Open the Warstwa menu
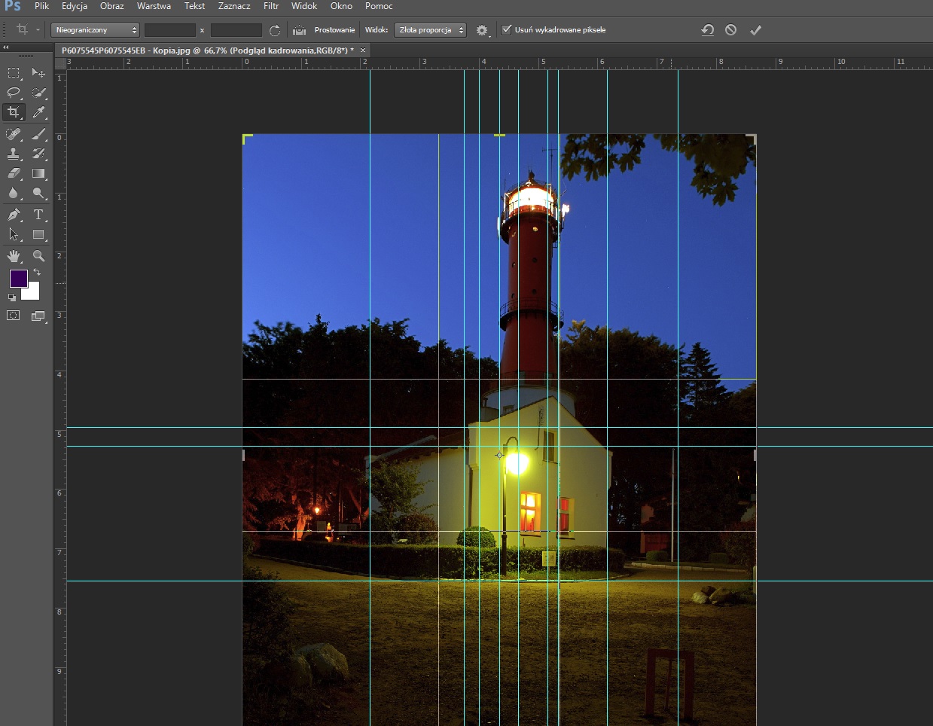This screenshot has height=726, width=933. [154, 6]
